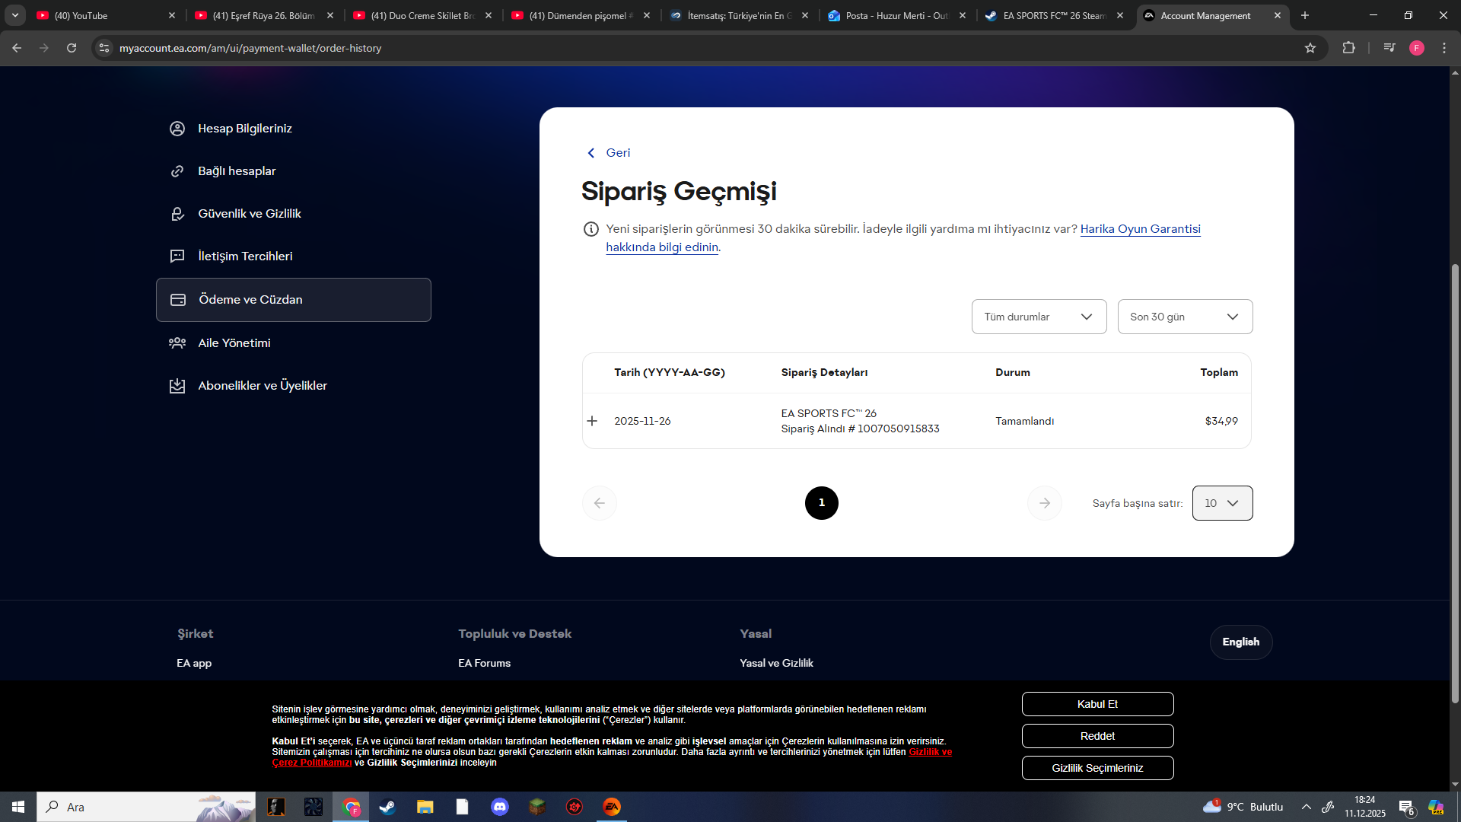Screen dimensions: 1461x822
Task: Click the info circle icon beside notice
Action: [591, 229]
